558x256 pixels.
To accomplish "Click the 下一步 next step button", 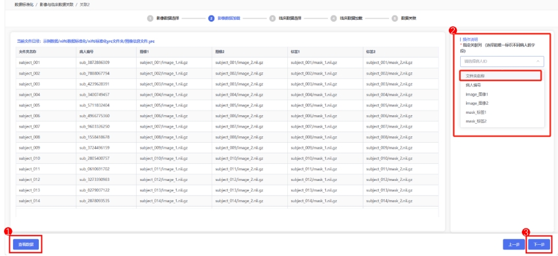I will pos(539,244).
